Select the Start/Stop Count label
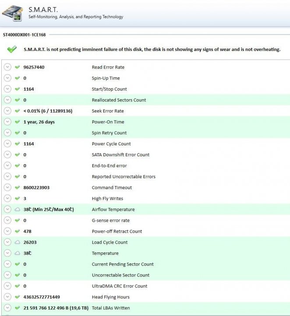Viewport: 290px width, 316px height. point(109,89)
